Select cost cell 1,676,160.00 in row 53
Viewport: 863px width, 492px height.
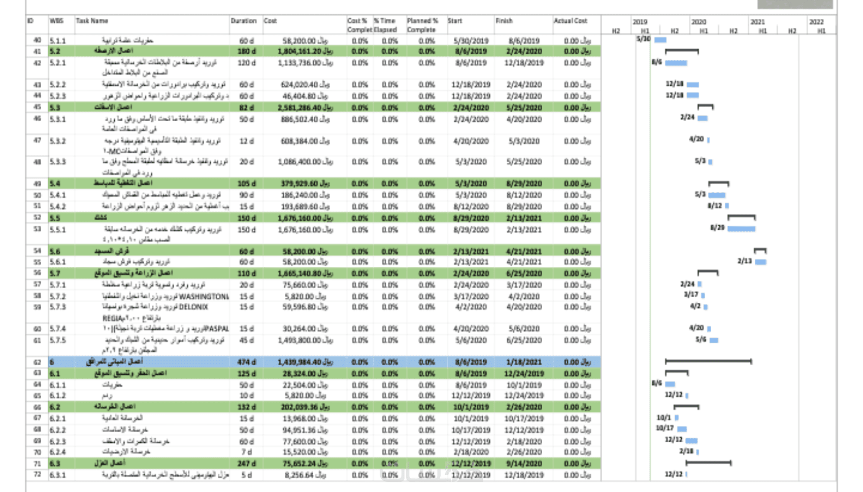click(305, 230)
